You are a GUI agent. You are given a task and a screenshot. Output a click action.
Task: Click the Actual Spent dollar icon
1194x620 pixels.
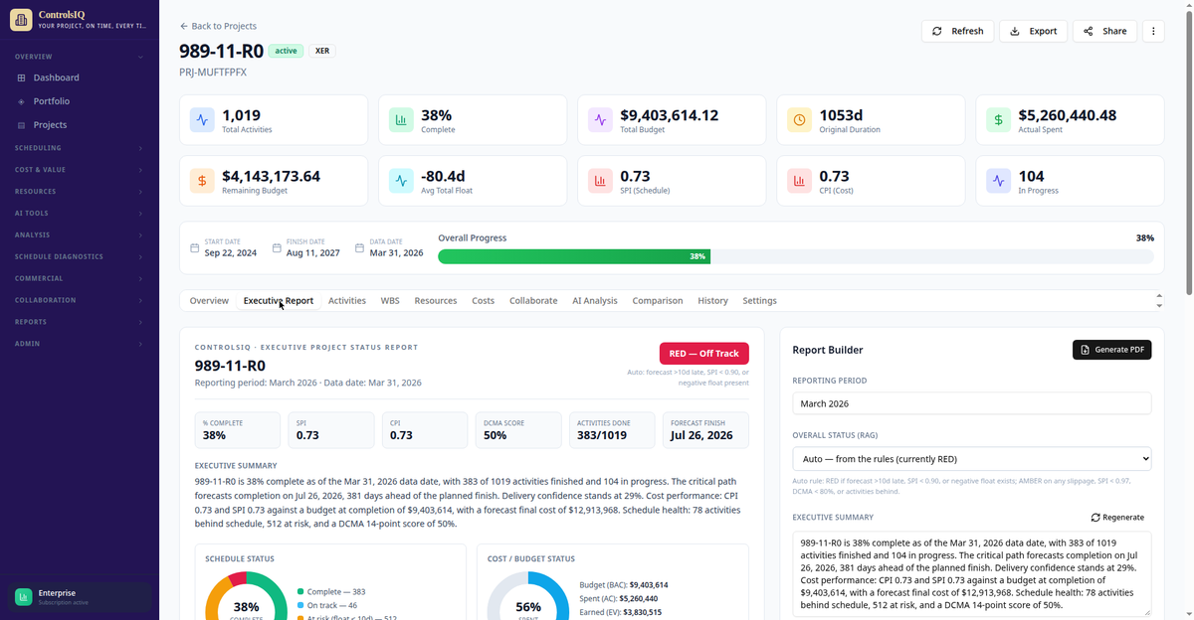click(999, 120)
